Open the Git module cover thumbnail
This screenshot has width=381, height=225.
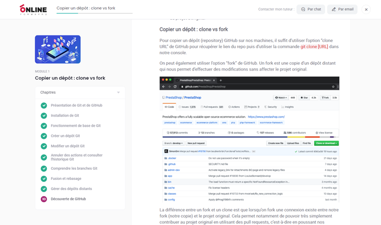[58, 50]
